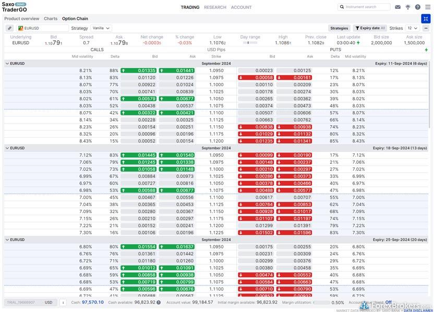Open the three-dot more options button
The height and width of the screenshot is (312, 434).
tap(426, 28)
